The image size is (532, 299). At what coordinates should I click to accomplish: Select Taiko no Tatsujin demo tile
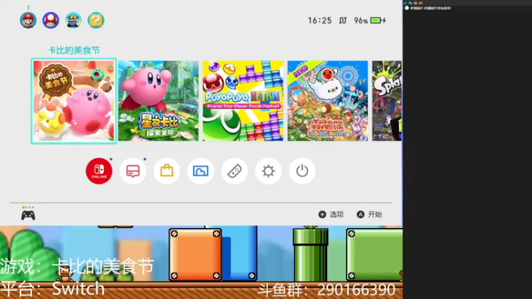[x=327, y=101]
